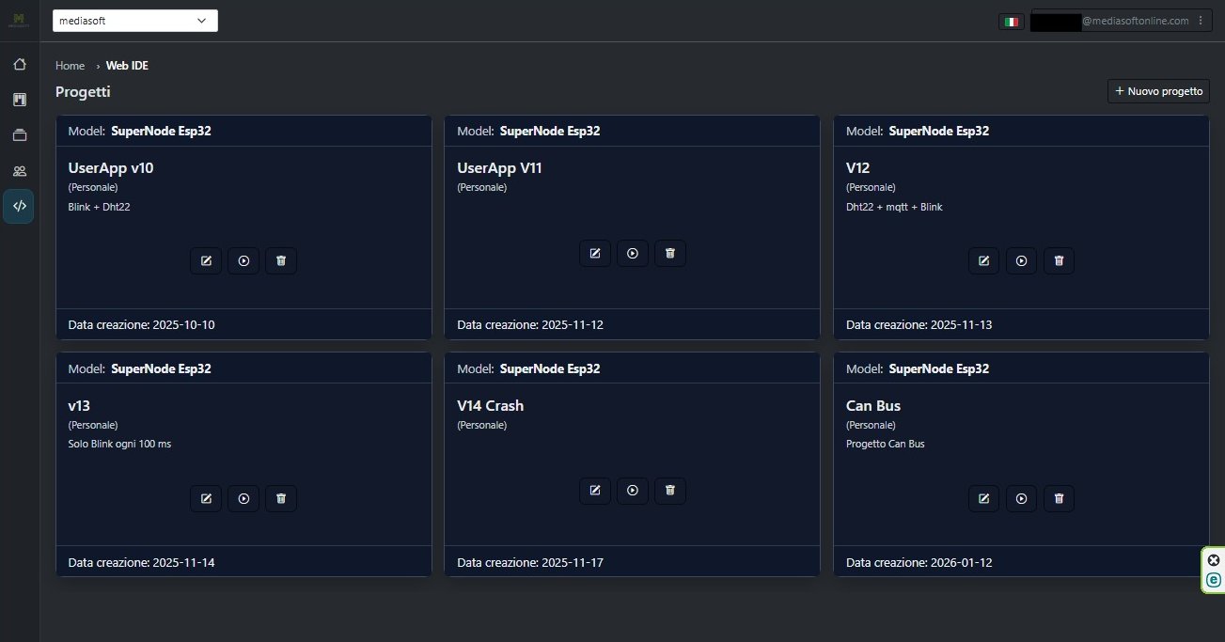Go to Home breadcrumb link
The height and width of the screenshot is (642, 1225).
coord(70,66)
